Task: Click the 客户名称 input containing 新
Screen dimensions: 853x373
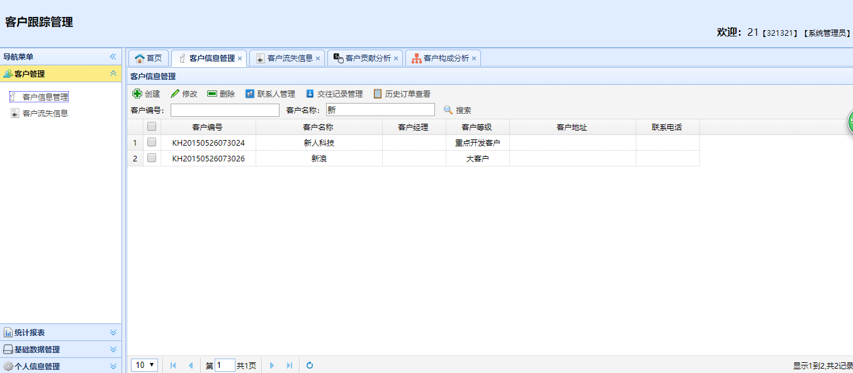Action: click(380, 110)
